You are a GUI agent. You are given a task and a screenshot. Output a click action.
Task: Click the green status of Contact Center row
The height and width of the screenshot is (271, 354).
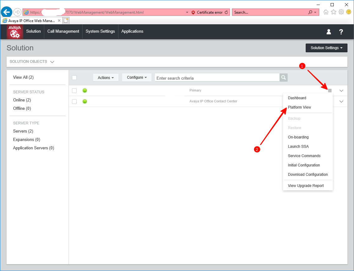(85, 101)
